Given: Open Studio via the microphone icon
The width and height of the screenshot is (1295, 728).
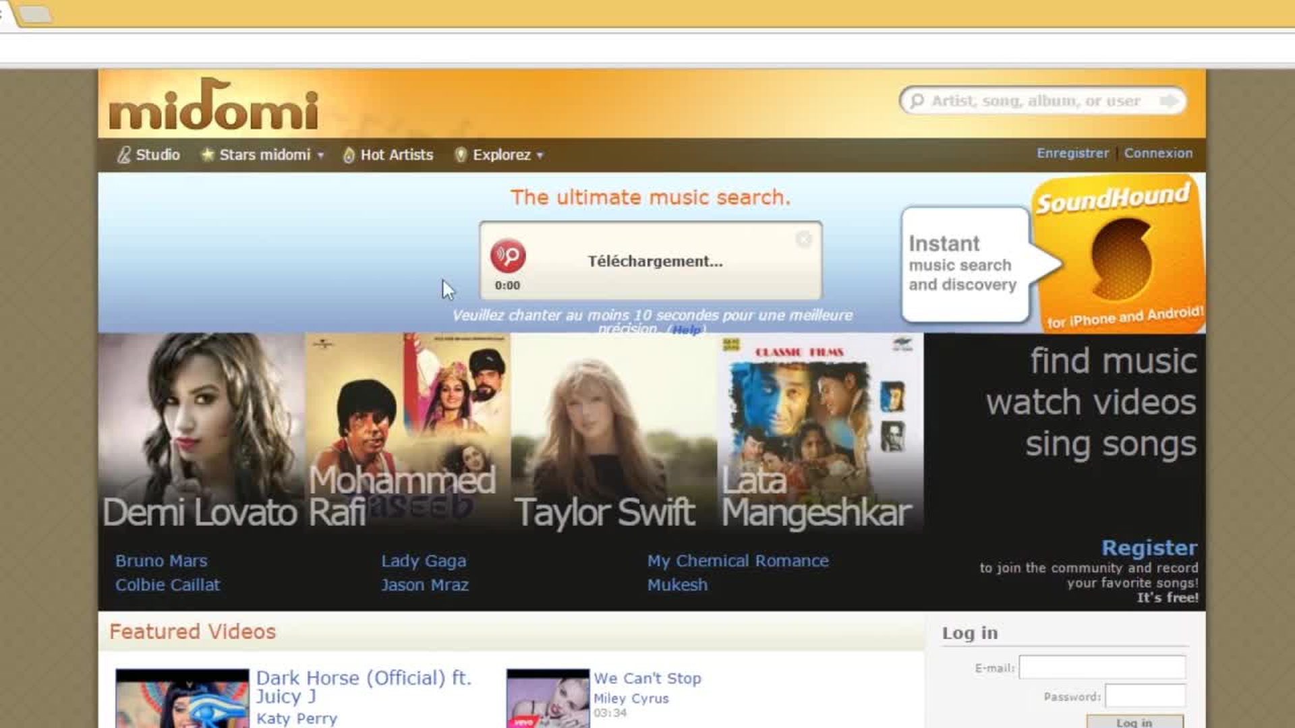Looking at the screenshot, I should (x=123, y=155).
